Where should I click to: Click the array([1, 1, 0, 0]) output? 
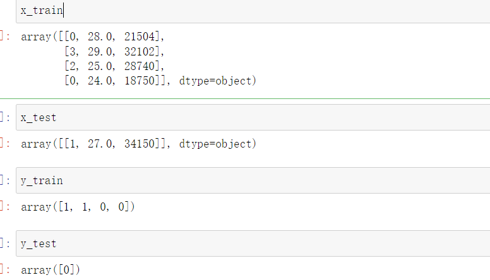click(x=78, y=207)
